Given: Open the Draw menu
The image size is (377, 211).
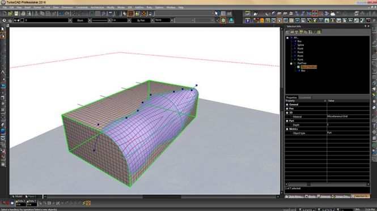Looking at the screenshot, I should pyautogui.click(x=56, y=7).
